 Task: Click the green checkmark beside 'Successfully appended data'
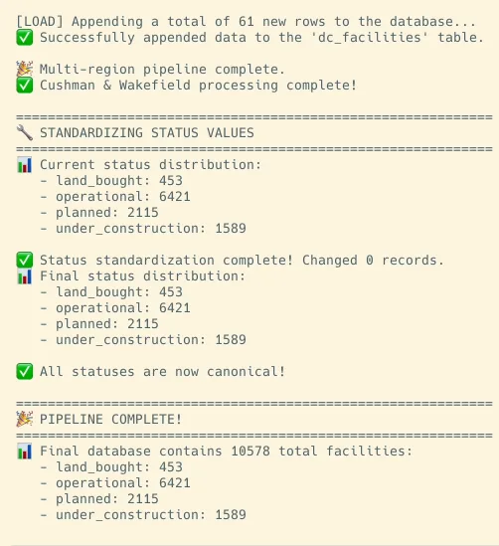tap(25, 38)
